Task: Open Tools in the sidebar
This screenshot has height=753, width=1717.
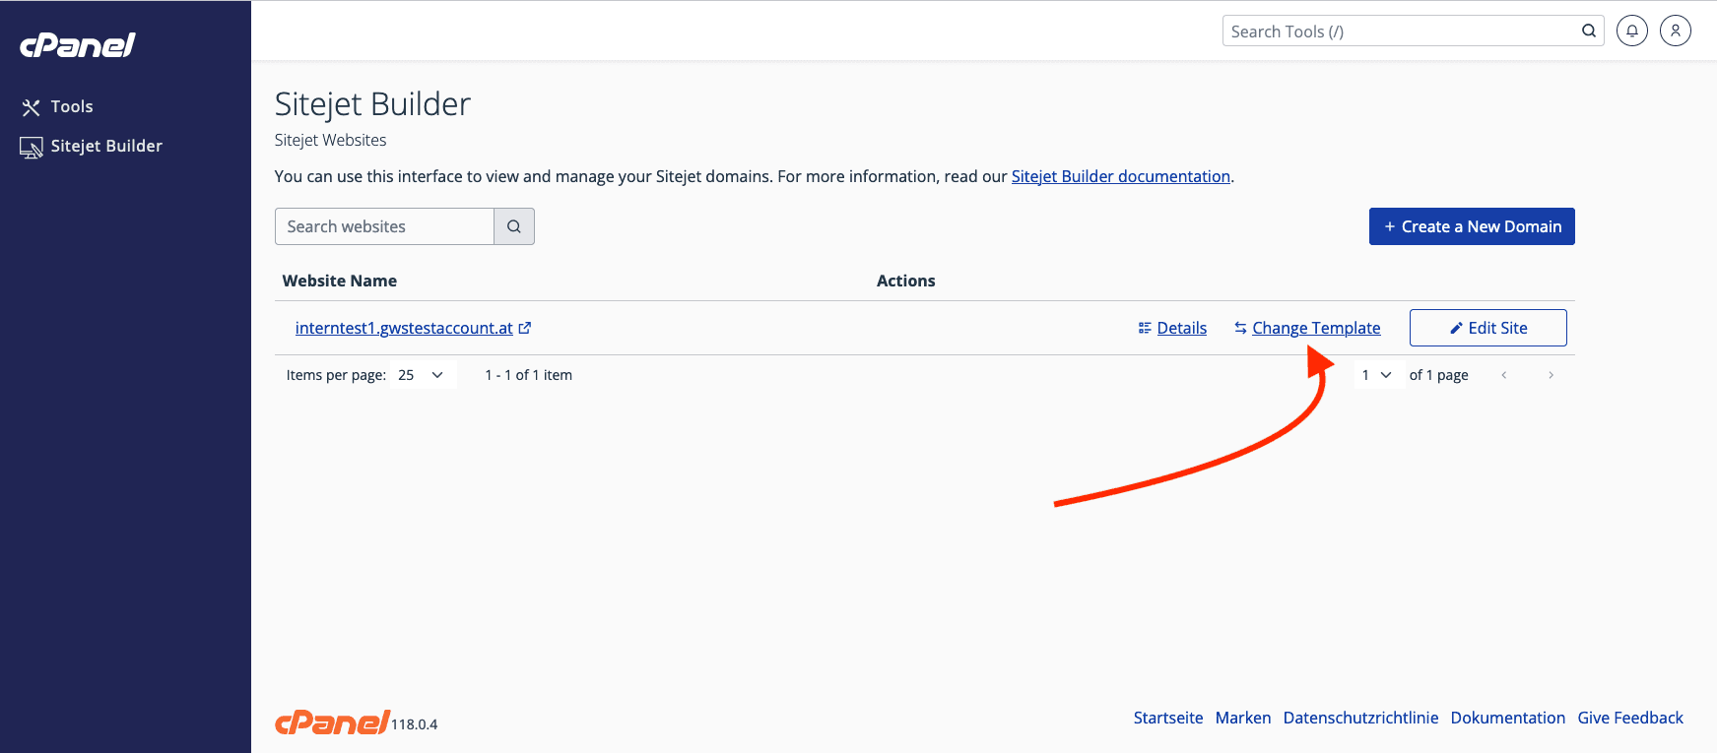Action: click(71, 106)
